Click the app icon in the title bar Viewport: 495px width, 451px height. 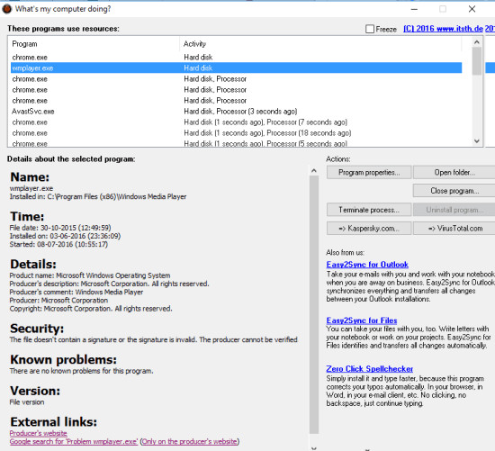(6, 9)
